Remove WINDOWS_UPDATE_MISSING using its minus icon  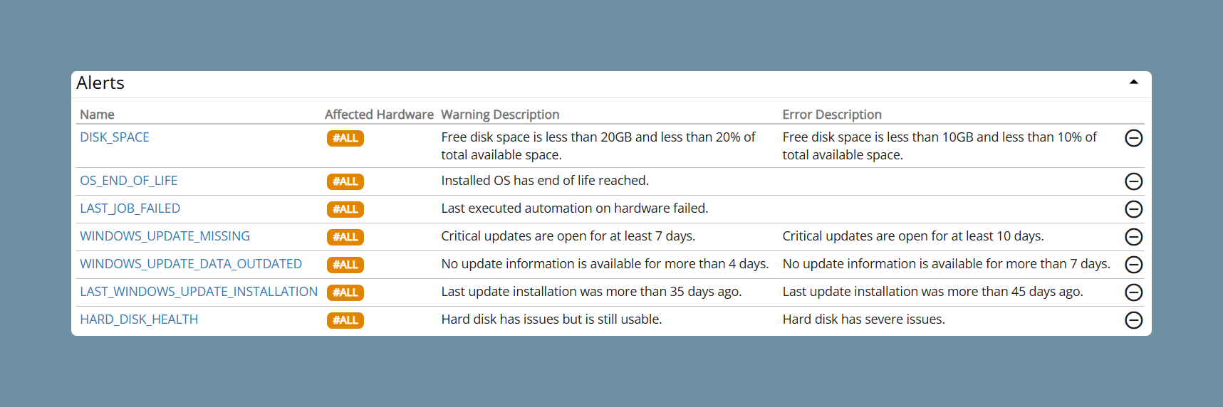1133,237
